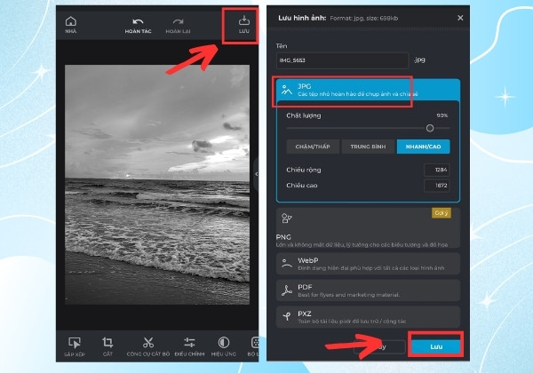
Task: Choose the TRUNG BÌNH quality preset
Action: pos(368,147)
